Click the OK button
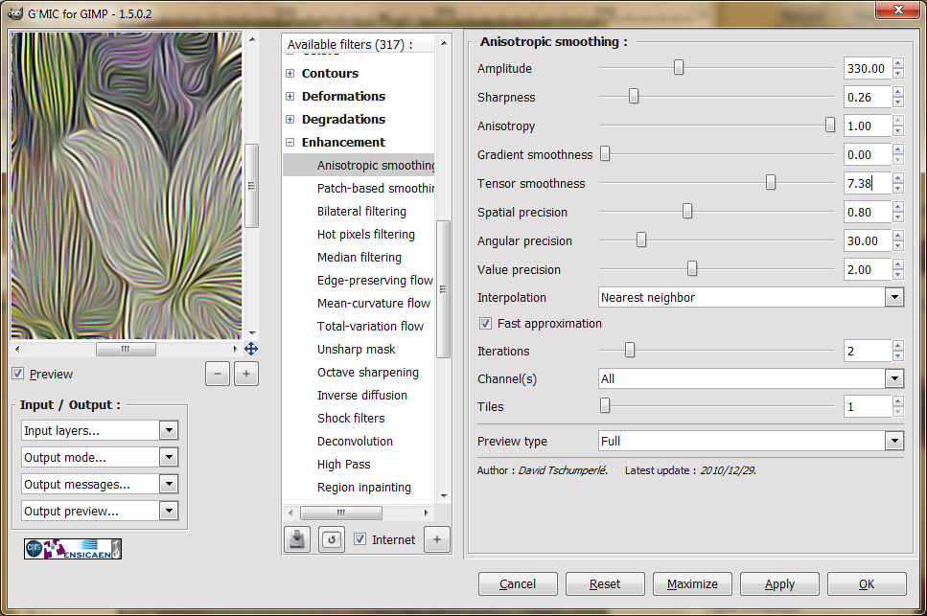 (x=867, y=583)
